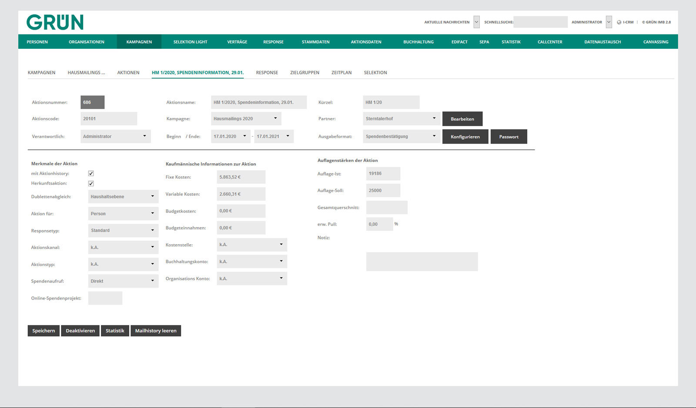
Task: Open the Spendenaufruf Direkt dropdown
Action: (x=123, y=281)
